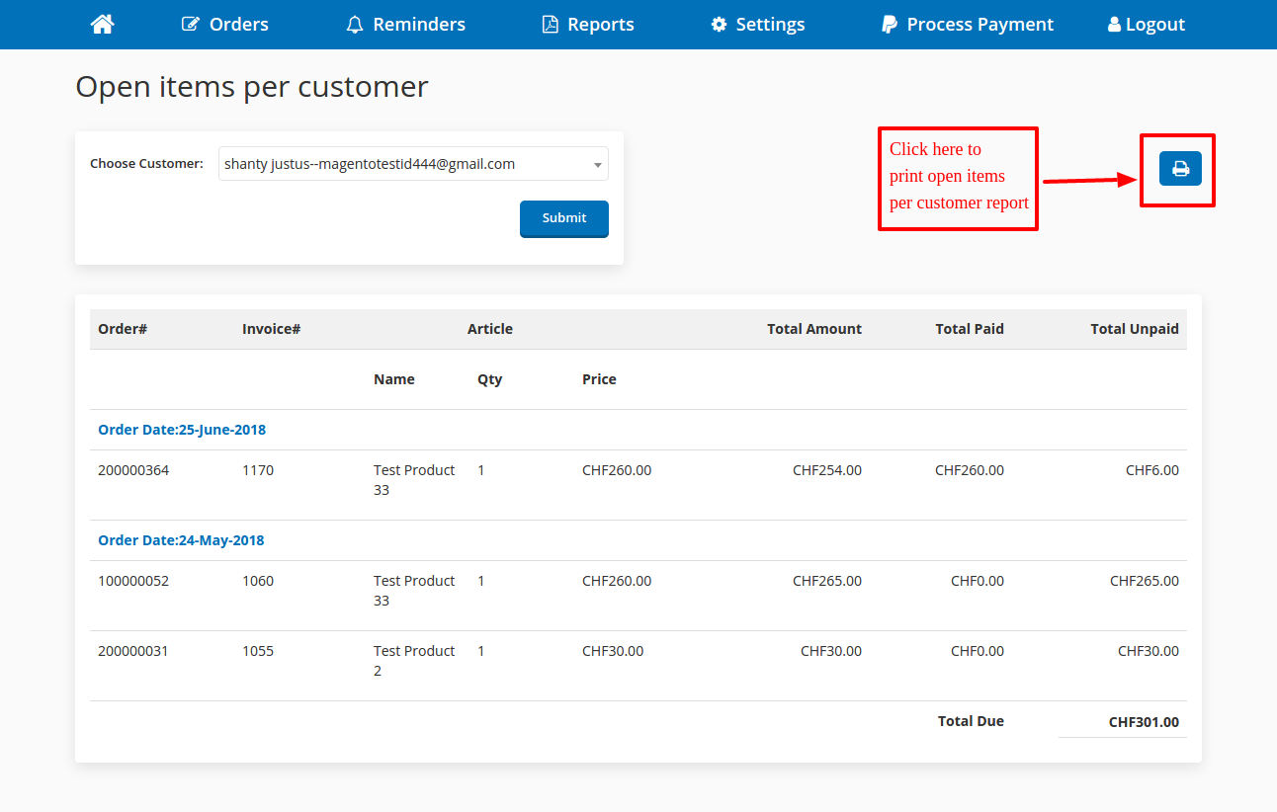Click the Settings gear icon

tap(719, 25)
